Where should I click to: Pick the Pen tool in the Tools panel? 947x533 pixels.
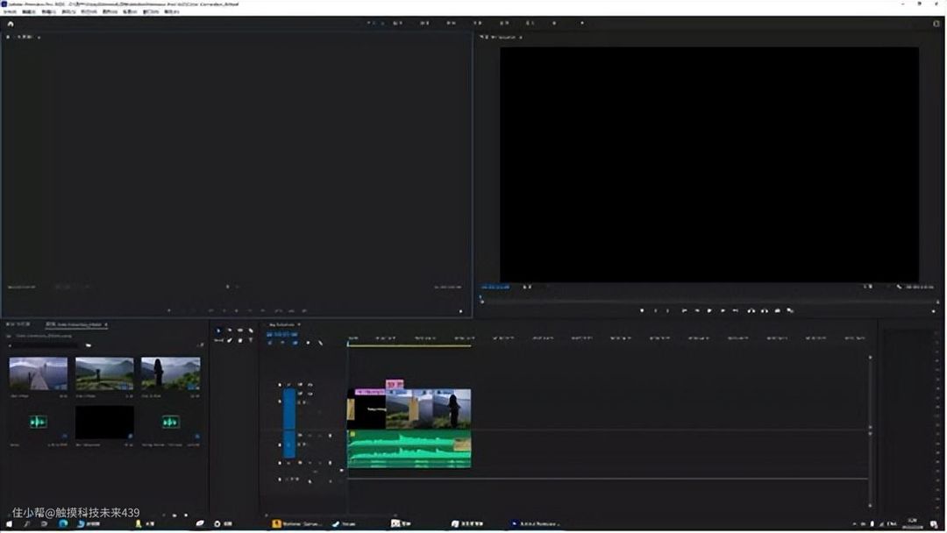229,340
